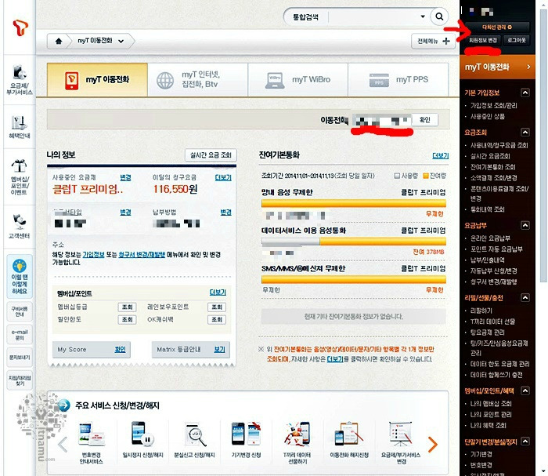
Task: Click 더보기 for 잔여기본통화
Action: point(440,156)
